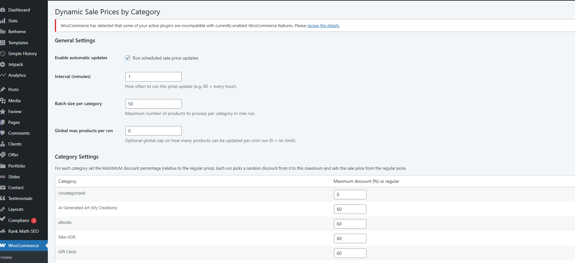Open the Templates menu item
575x263 pixels.
18,43
